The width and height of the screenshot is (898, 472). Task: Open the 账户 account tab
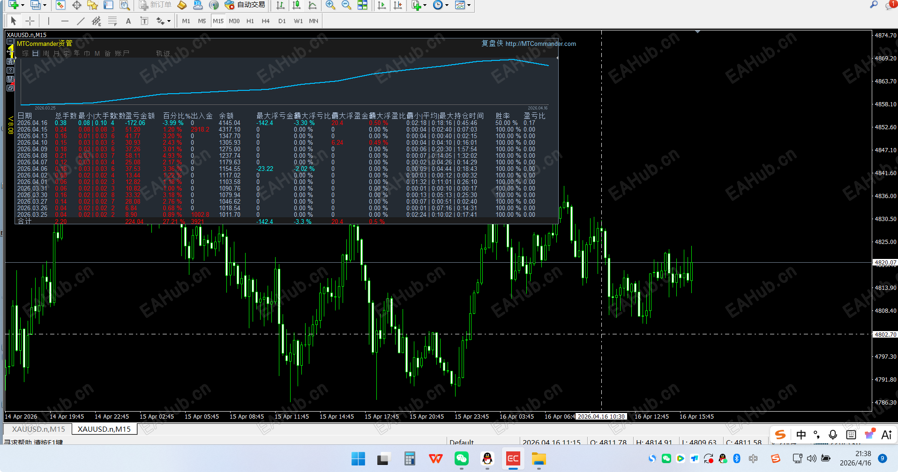click(x=122, y=53)
